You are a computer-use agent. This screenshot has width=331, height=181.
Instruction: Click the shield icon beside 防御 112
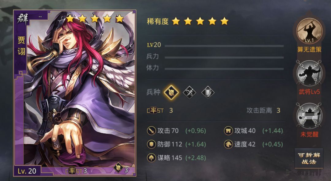(x=151, y=144)
